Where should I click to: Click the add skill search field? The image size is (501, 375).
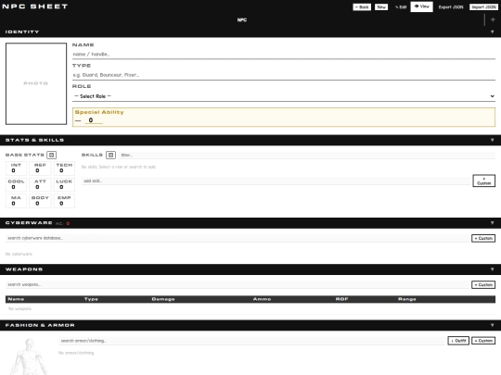(276, 181)
